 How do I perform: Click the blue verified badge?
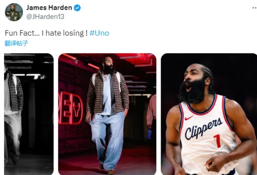tap(77, 8)
